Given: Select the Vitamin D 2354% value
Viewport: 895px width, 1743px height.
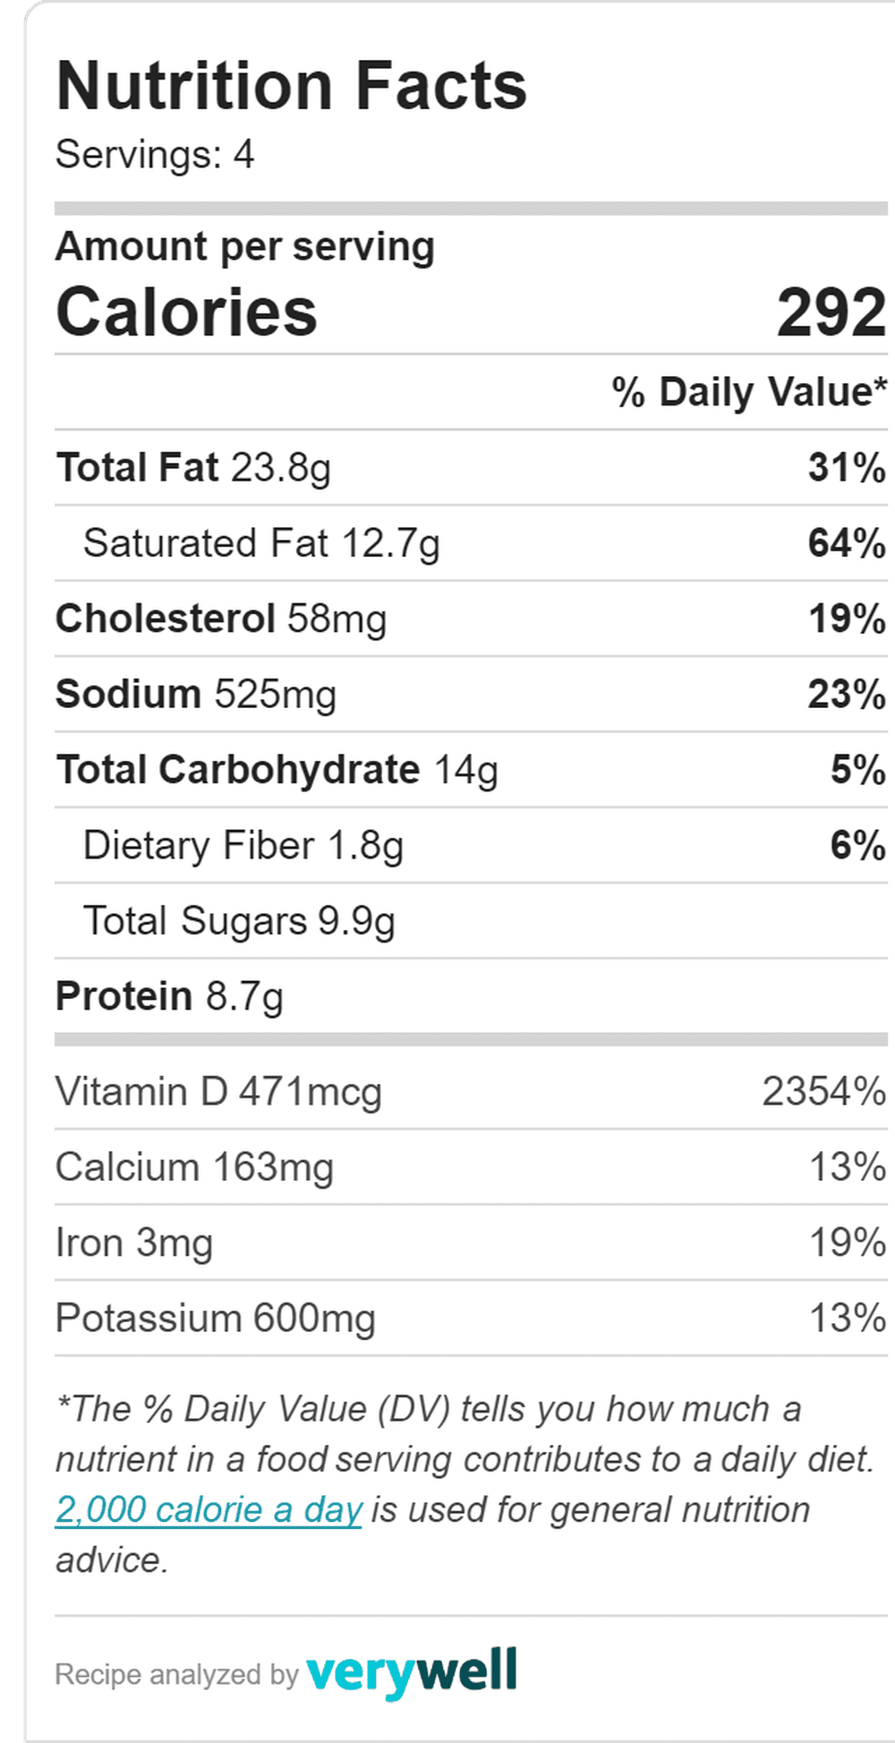Looking at the screenshot, I should pos(824,1092).
